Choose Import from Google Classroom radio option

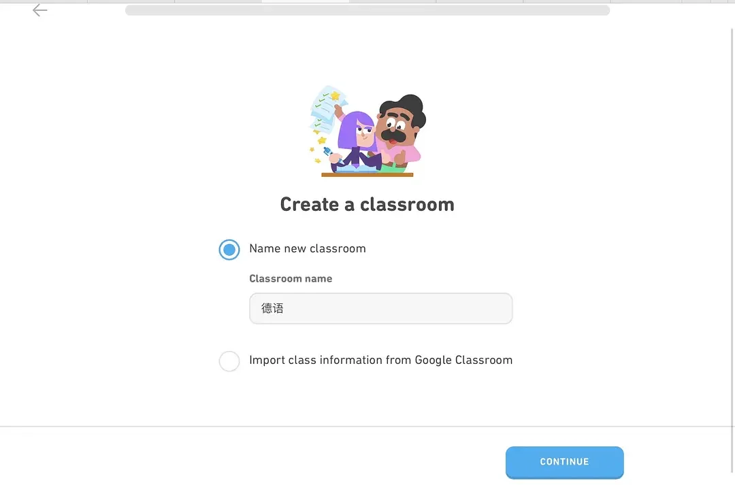tap(229, 361)
